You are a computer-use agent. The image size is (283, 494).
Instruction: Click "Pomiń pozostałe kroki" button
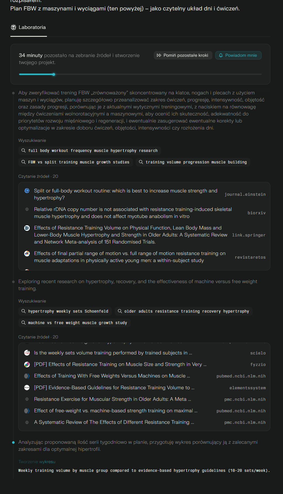click(x=183, y=55)
